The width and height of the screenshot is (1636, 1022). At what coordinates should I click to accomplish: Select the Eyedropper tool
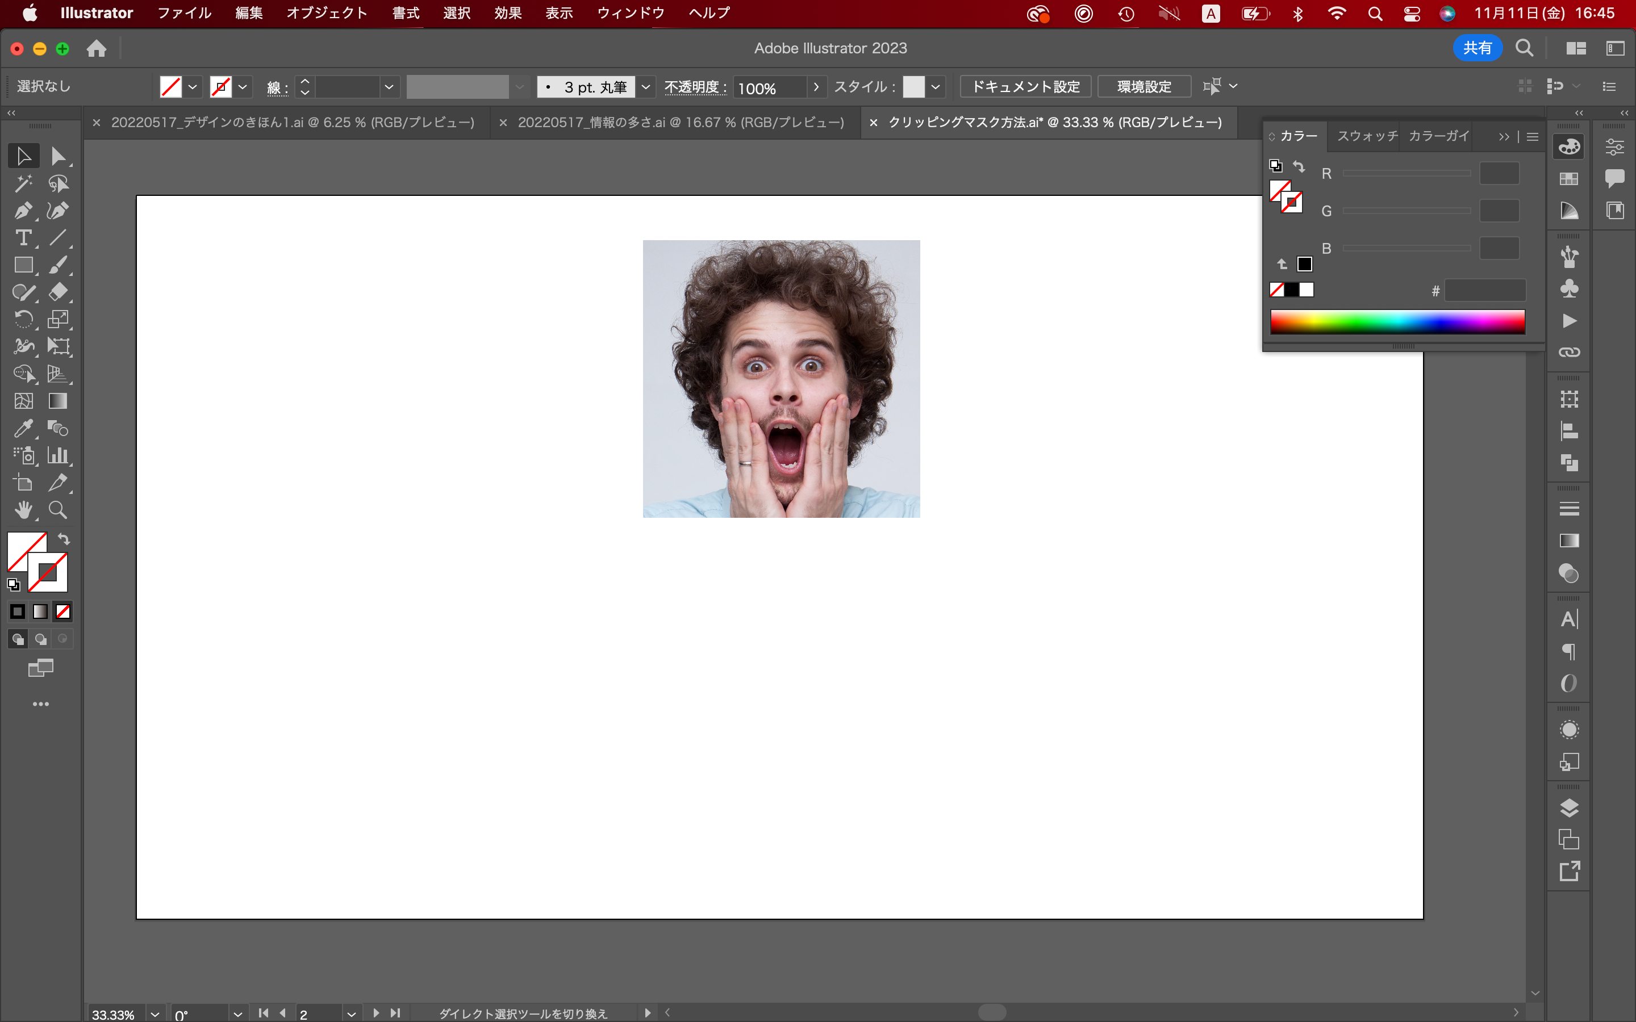(x=23, y=428)
